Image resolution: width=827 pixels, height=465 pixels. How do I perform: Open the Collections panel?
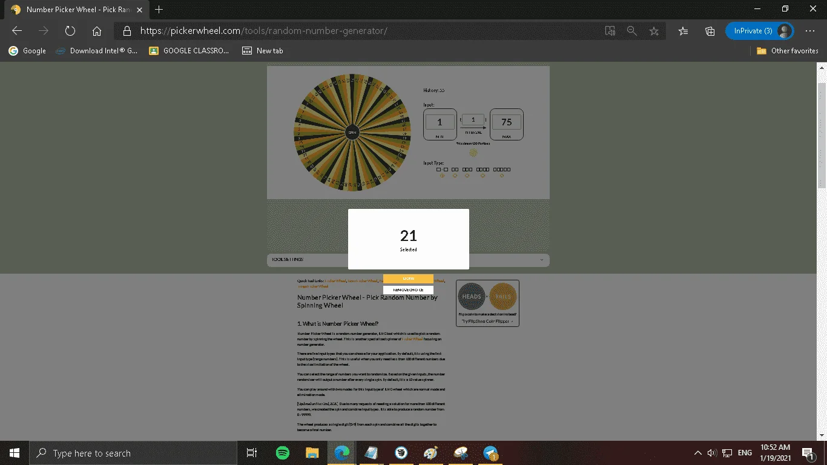[x=710, y=31]
